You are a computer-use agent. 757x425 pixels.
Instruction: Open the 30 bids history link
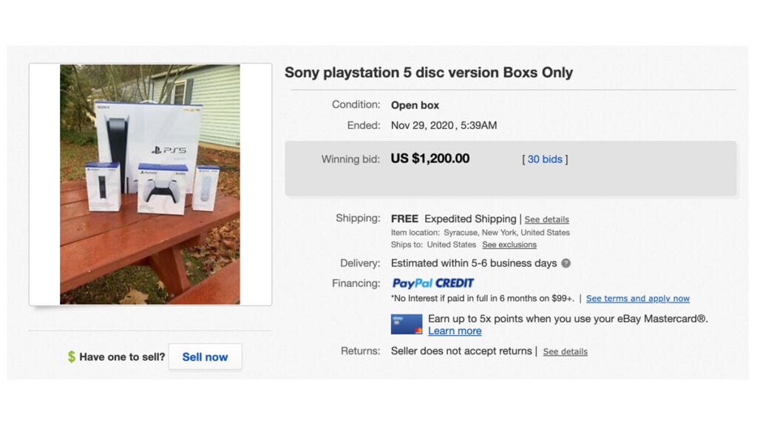click(545, 159)
